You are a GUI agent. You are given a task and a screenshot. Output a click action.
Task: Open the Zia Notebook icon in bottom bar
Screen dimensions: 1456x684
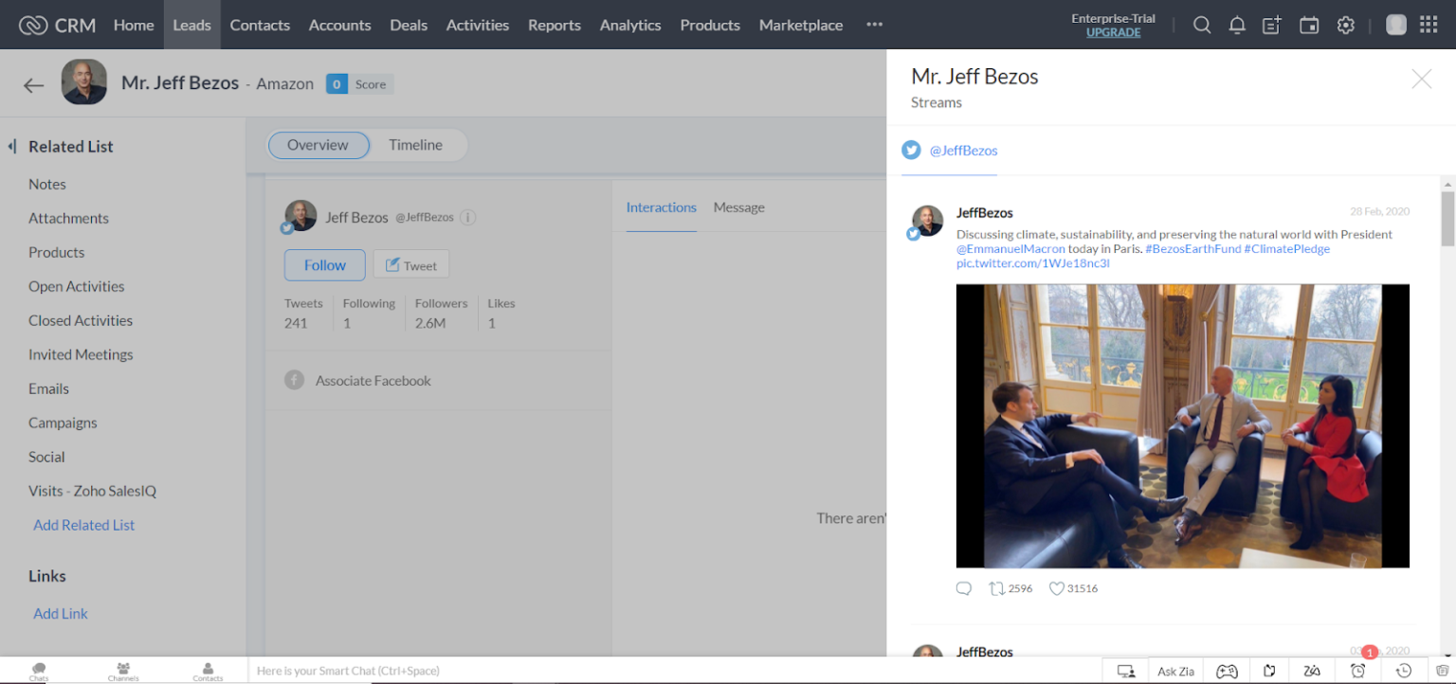[1269, 670]
